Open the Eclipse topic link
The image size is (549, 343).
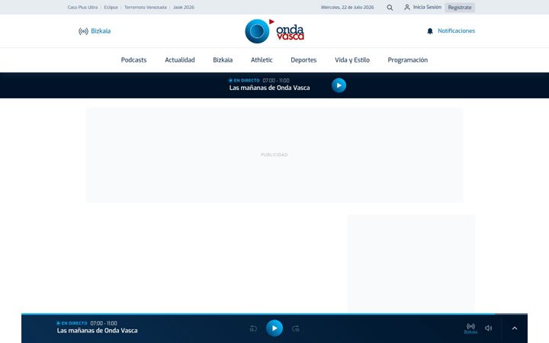[111, 8]
